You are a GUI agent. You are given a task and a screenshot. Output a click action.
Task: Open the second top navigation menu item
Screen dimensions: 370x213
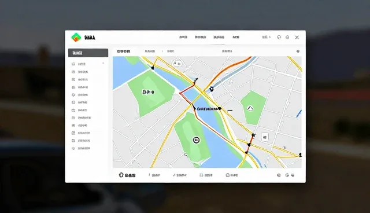(x=201, y=37)
